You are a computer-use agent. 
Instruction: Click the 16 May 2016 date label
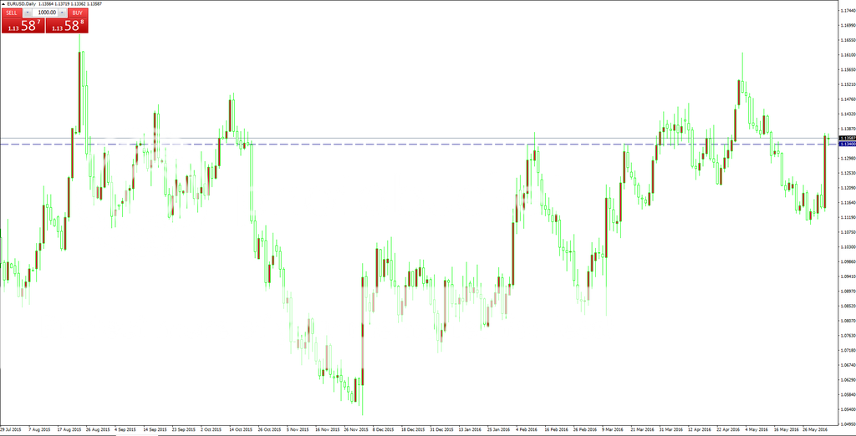click(x=785, y=429)
